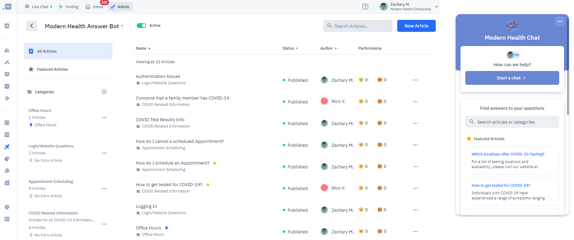Open the pie chart reports sidebar icon
Screen dimensions: 574x240
(x=7, y=159)
